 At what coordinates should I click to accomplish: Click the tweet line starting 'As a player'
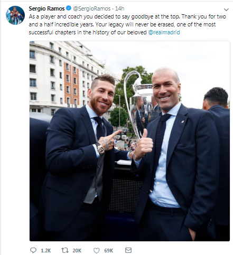coord(127,16)
